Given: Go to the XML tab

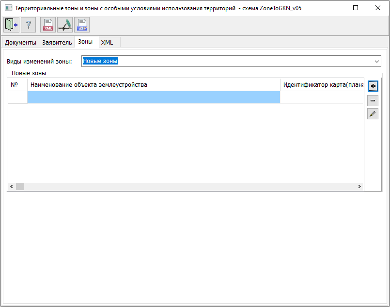Looking at the screenshot, I should tap(107, 43).
